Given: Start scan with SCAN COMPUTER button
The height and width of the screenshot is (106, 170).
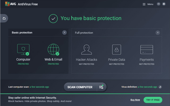Looking at the screenshot, I should coord(80,87).
